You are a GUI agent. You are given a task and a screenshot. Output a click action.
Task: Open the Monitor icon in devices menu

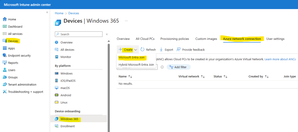pos(56,57)
